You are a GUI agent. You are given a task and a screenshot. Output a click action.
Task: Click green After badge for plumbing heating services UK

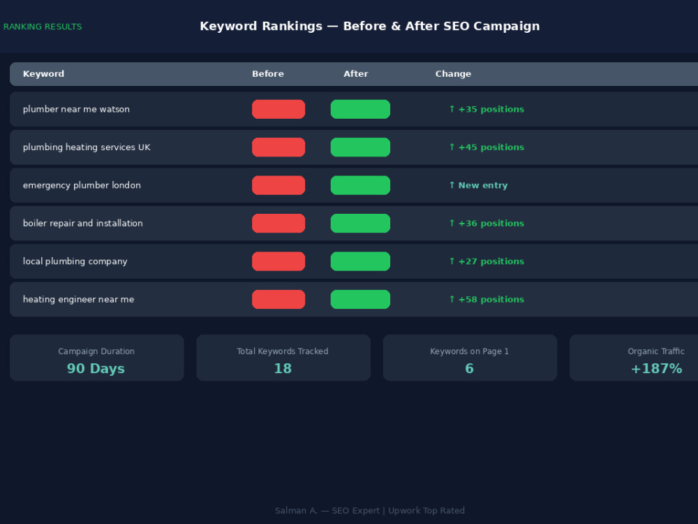(x=361, y=147)
